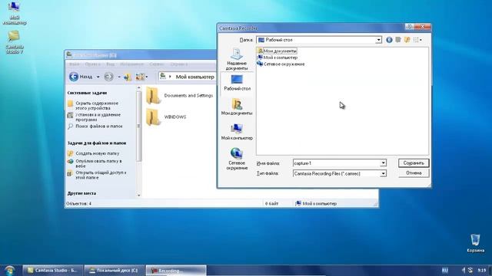Collapse the Системные задачи section header
Viewport: 492px width, 276px height.
(x=87, y=93)
